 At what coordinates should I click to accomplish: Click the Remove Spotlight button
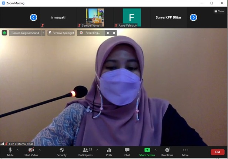click(x=61, y=33)
